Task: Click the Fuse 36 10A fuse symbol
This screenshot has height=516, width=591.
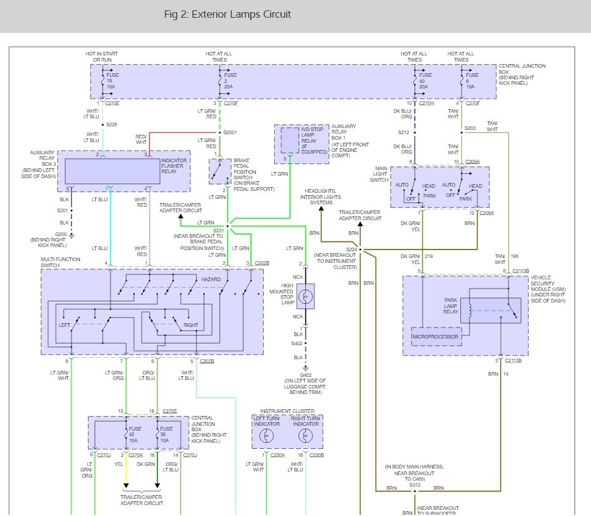Action: [157, 434]
